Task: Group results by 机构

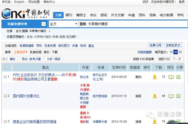Action: coord(83,46)
